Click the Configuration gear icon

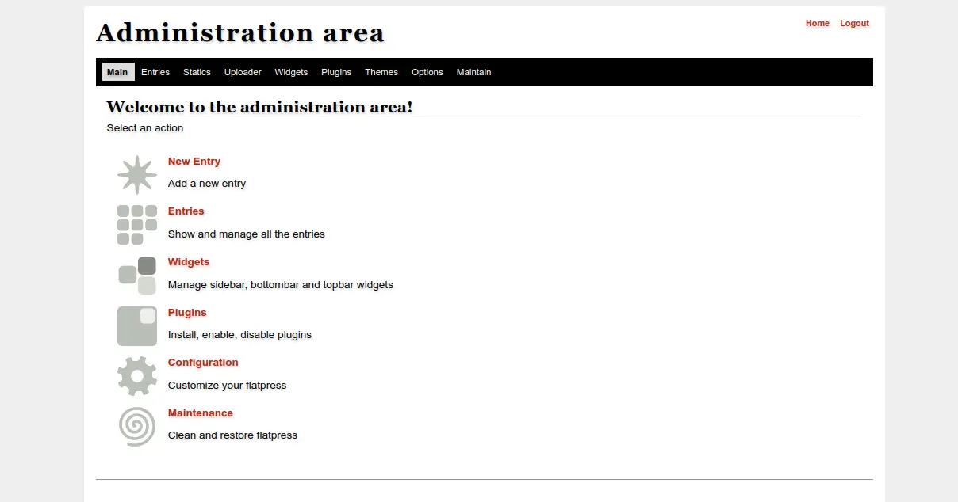tap(137, 376)
